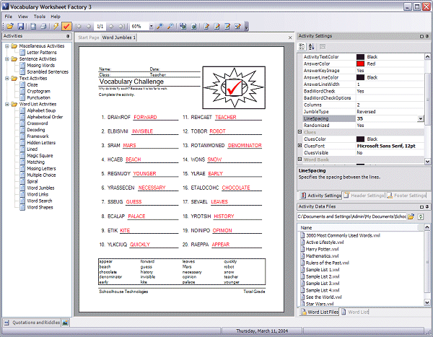
Task: Collapse the Text Activities folder
Action: pos(7,78)
